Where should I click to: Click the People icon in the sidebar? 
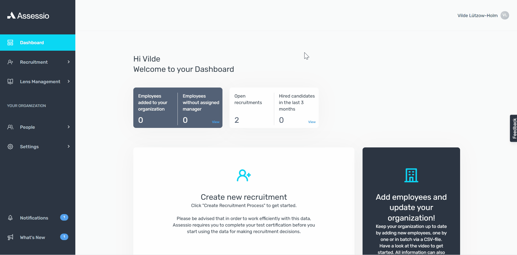[10, 127]
